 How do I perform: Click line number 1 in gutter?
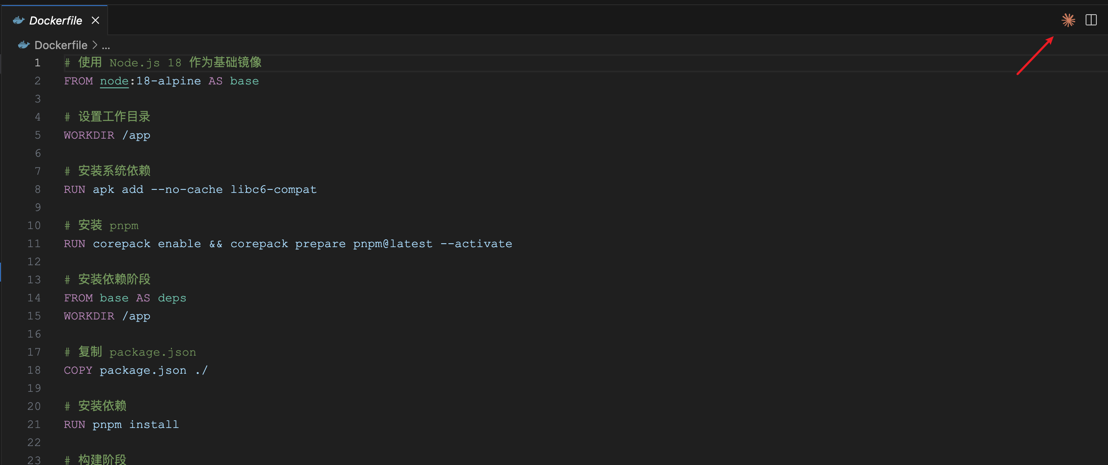coord(37,63)
